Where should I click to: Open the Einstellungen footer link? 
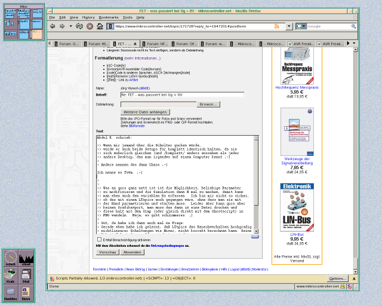pyautogui.click(x=170, y=270)
